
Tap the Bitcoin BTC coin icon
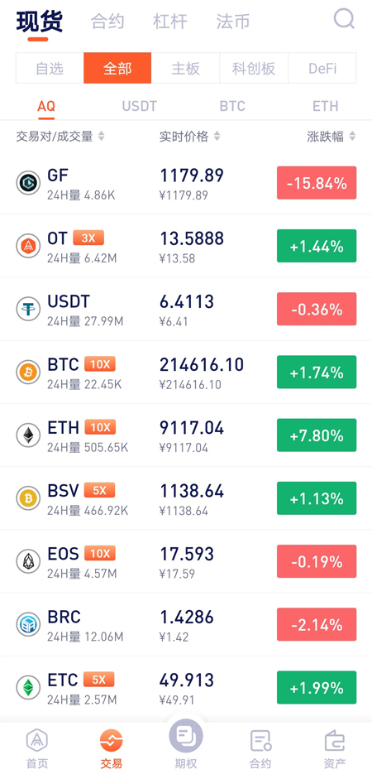point(28,373)
